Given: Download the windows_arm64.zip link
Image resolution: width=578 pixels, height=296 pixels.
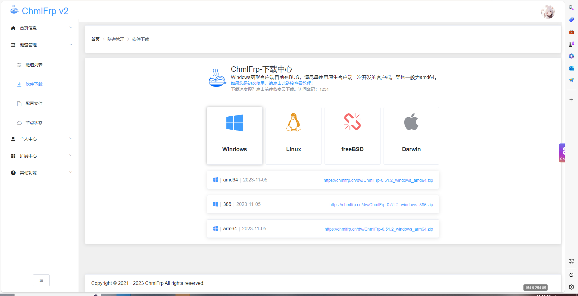Looking at the screenshot, I should pos(379,229).
